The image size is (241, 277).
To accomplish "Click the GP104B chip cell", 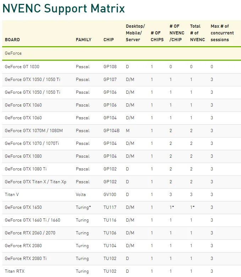I will 111,131.
